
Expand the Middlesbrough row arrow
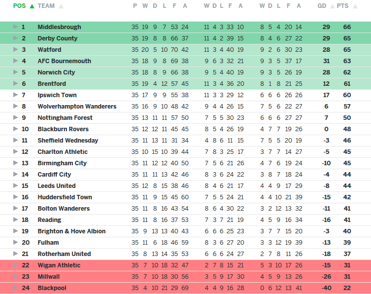(x=15, y=27)
